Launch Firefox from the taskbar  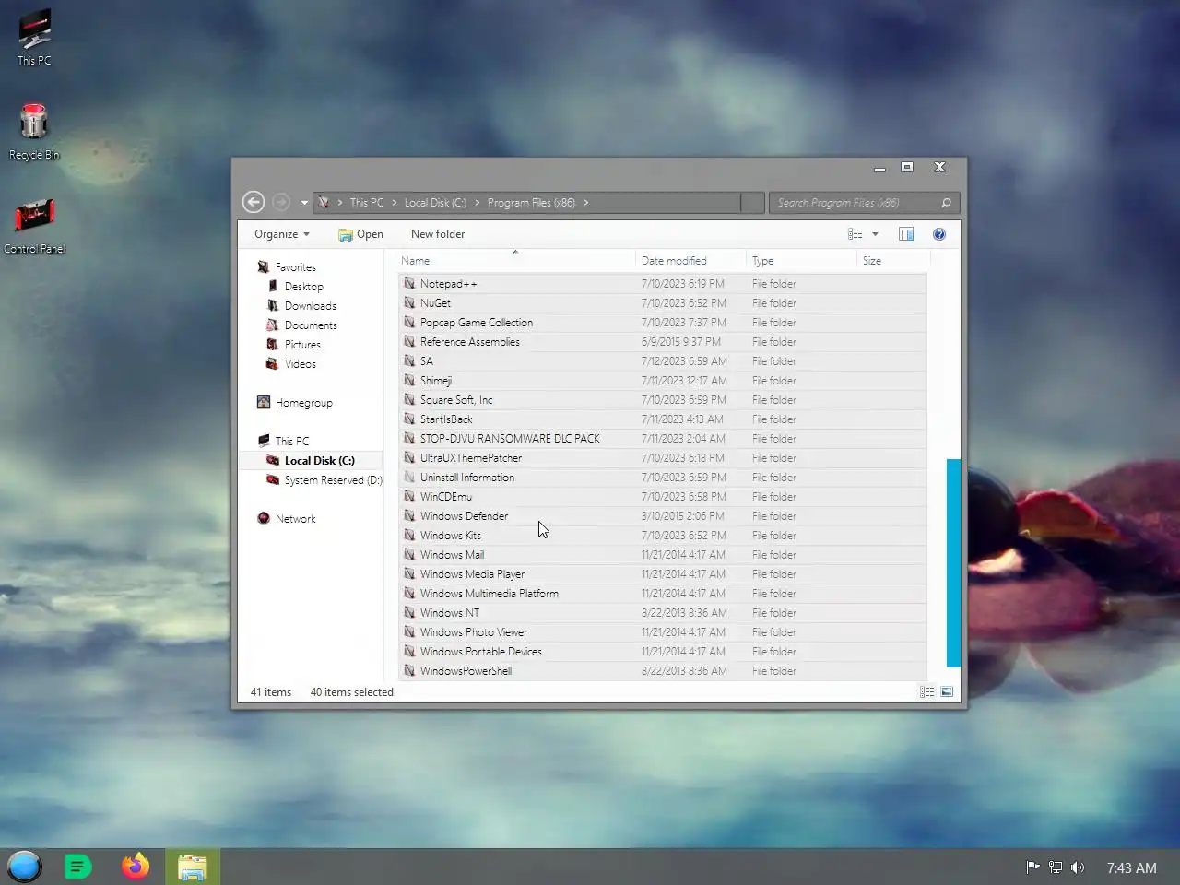coord(136,867)
